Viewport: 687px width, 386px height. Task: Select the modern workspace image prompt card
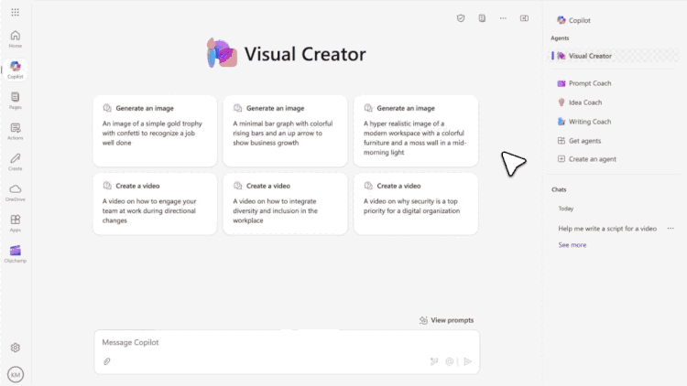click(416, 131)
